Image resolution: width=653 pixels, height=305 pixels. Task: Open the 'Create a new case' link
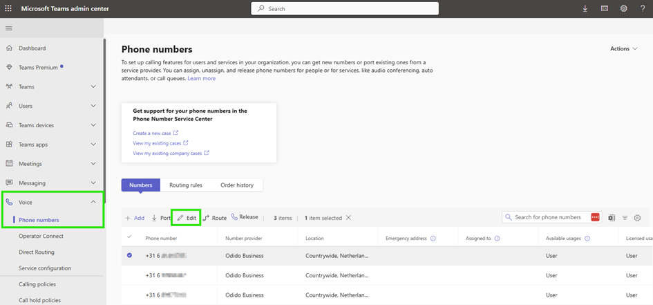[x=152, y=133]
